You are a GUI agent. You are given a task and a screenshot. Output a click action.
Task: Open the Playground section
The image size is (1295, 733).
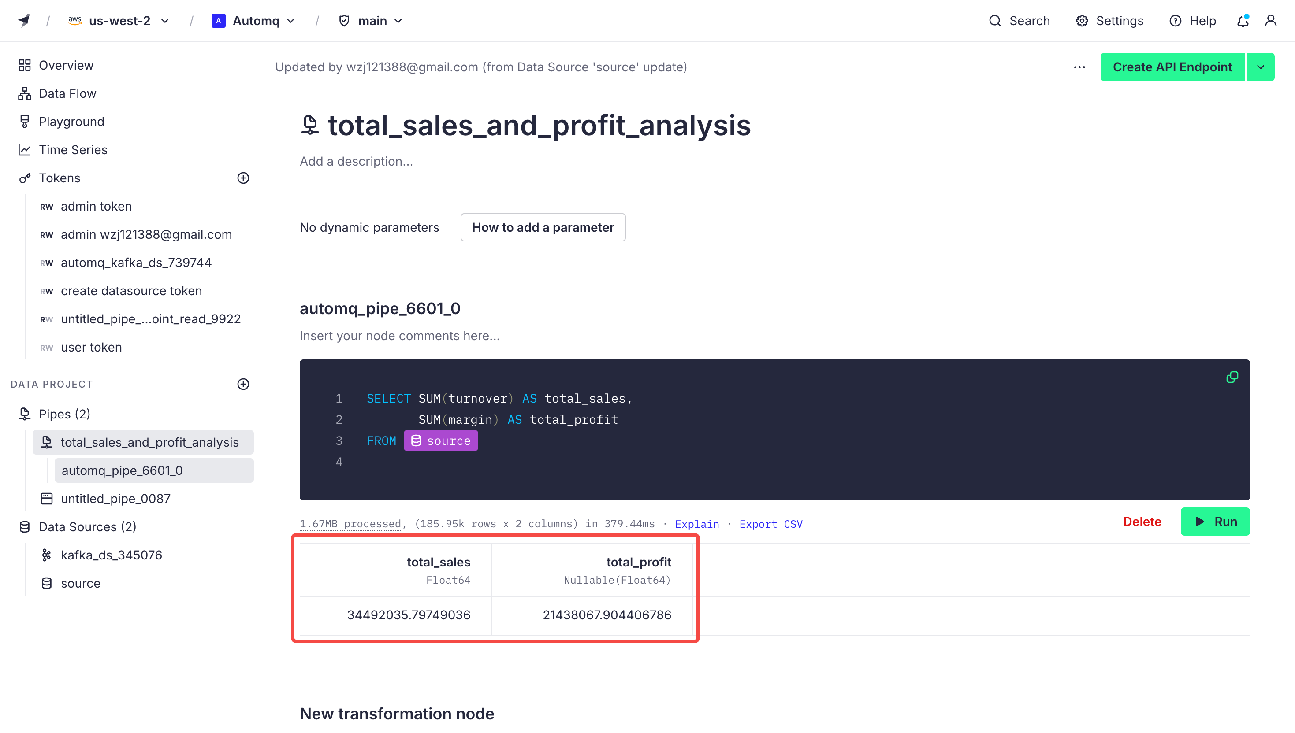click(x=71, y=122)
